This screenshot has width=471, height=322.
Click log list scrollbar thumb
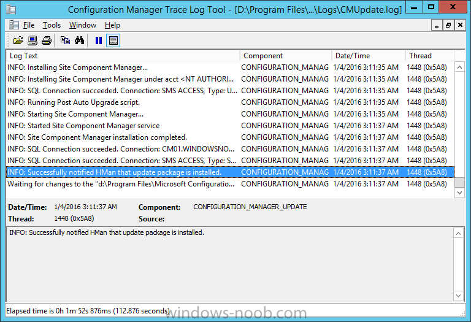(459, 182)
